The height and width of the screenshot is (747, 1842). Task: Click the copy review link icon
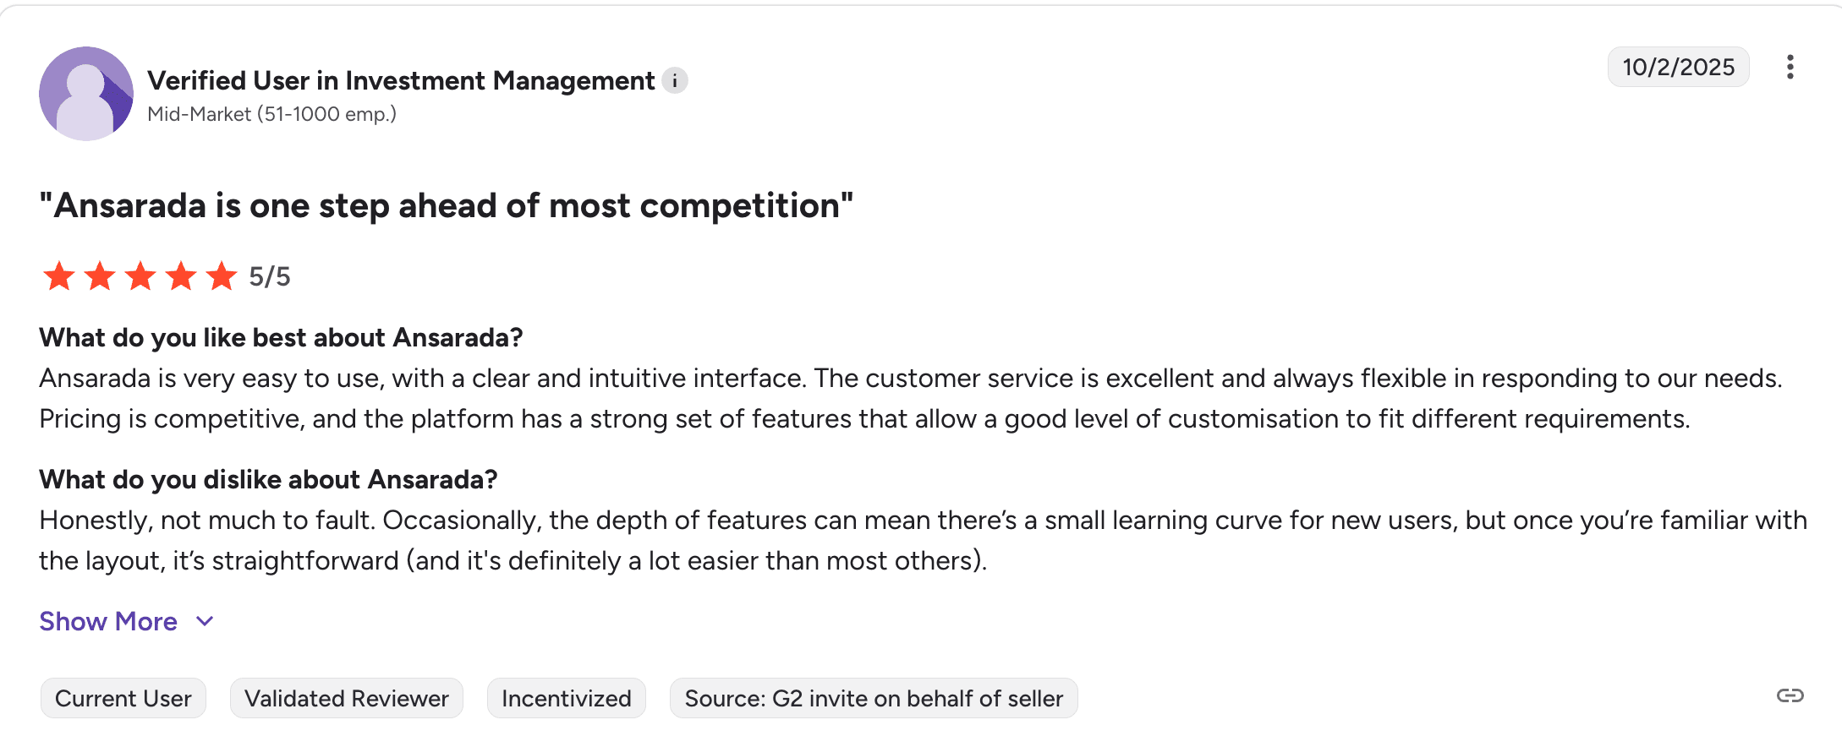[1789, 697]
